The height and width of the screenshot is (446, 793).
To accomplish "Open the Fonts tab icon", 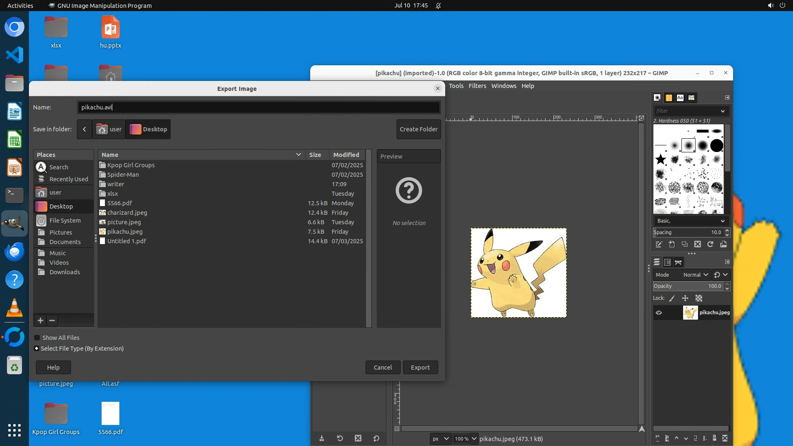I will (680, 98).
